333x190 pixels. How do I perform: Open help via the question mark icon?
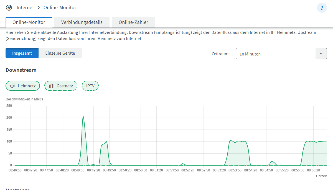[x=322, y=8]
